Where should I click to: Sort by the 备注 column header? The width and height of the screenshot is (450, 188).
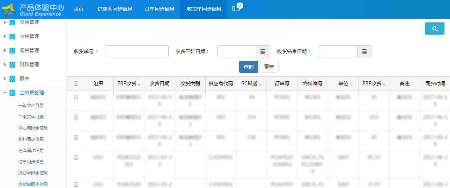(x=405, y=84)
